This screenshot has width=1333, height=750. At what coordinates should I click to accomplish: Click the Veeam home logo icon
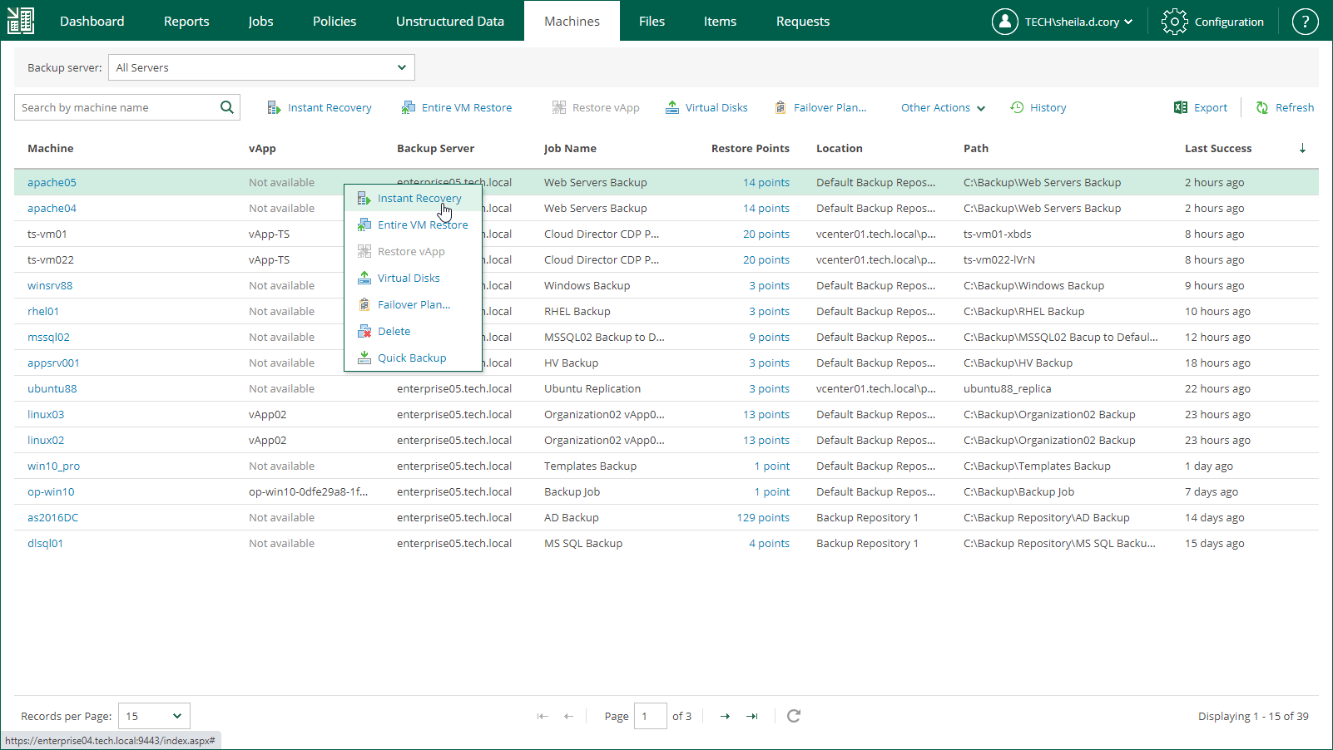[21, 21]
